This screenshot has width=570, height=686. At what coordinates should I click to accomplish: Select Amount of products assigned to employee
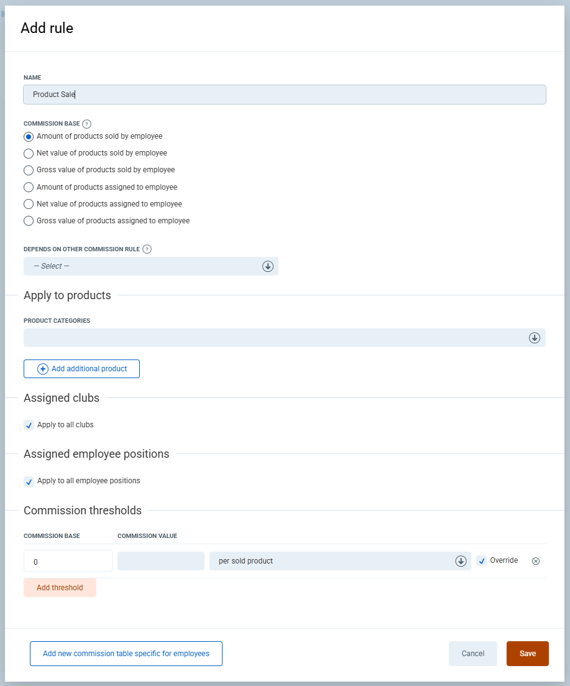click(x=29, y=187)
